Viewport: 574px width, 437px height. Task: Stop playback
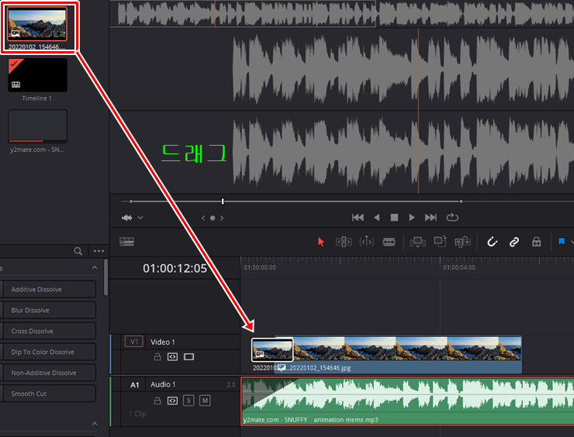coord(394,218)
